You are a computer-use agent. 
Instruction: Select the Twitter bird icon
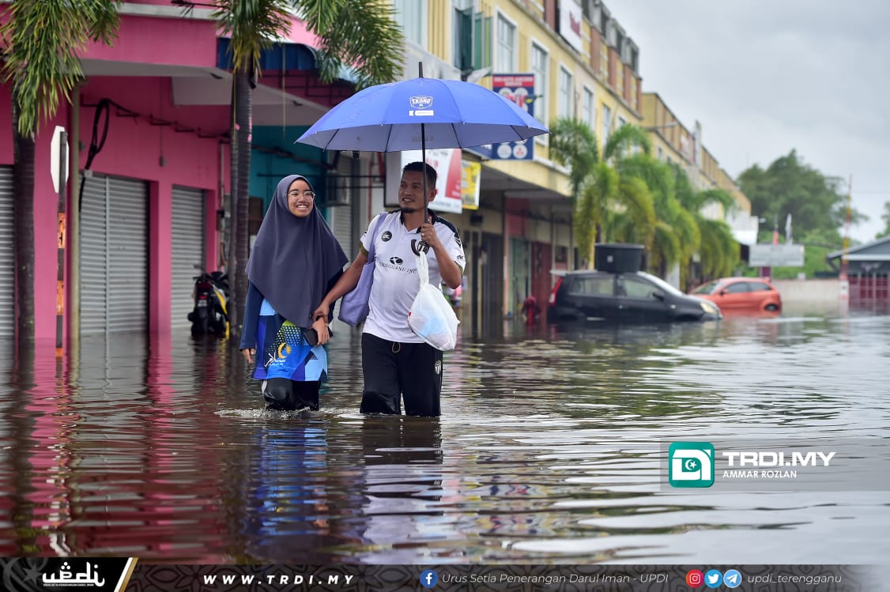click(x=714, y=579)
